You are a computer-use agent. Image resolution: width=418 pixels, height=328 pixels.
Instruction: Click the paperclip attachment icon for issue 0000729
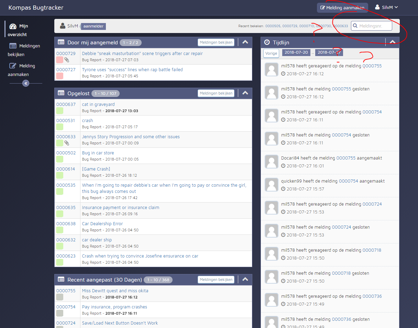[x=67, y=60]
